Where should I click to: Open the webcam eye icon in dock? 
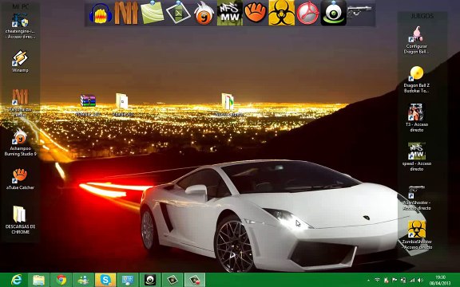pos(333,13)
